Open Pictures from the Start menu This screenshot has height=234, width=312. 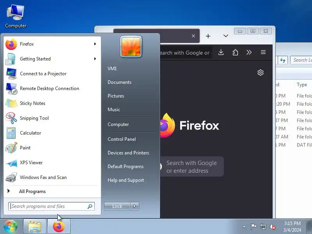116,96
